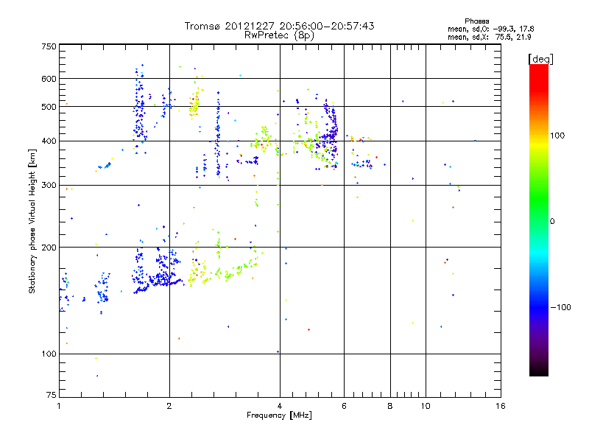The height and width of the screenshot is (442, 589).
Task: Click the x-axis label '2'
Action: pyautogui.click(x=169, y=406)
